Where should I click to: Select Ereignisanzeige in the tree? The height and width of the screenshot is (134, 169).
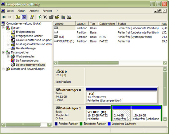26,32
